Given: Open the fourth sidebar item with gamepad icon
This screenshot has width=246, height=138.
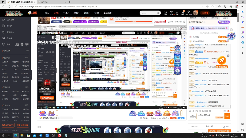Looking at the screenshot, I should (x=9, y=38).
